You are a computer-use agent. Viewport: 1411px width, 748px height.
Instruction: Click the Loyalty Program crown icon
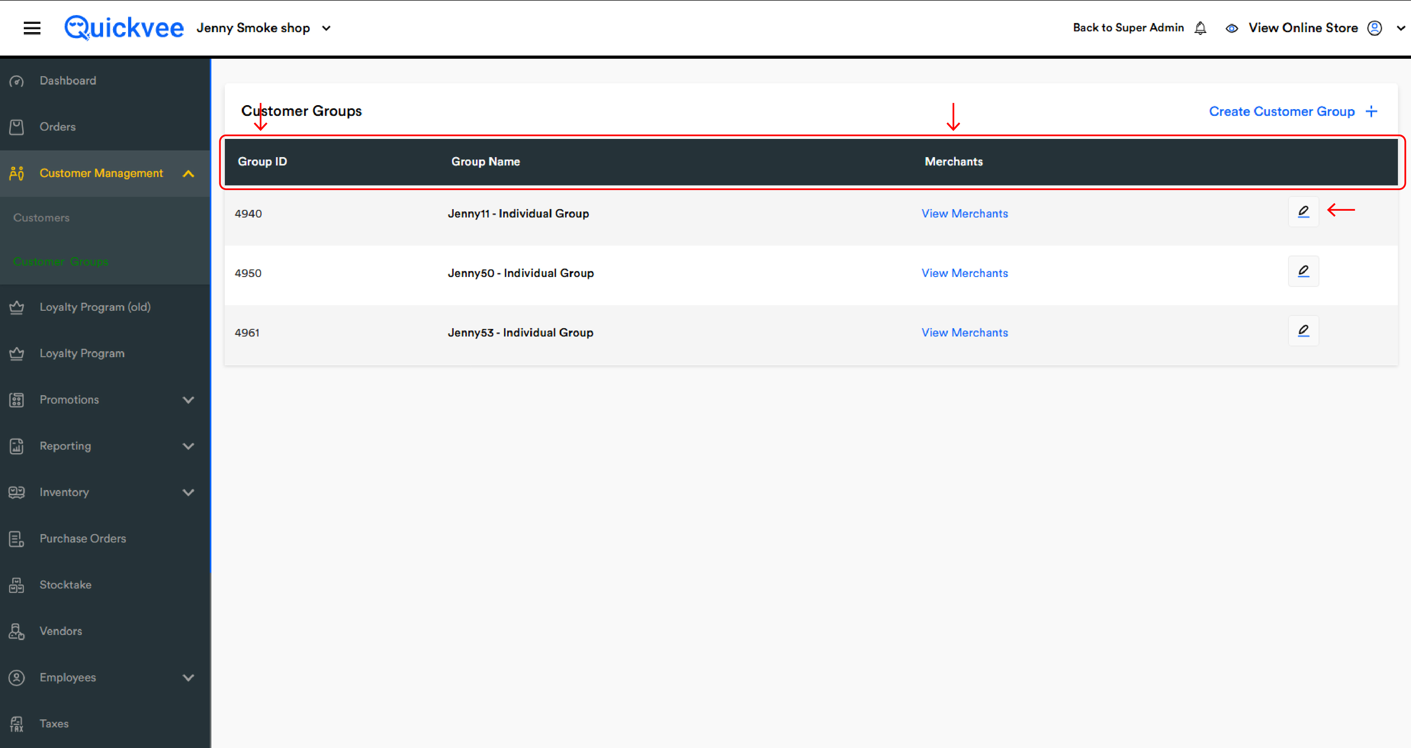tap(16, 354)
